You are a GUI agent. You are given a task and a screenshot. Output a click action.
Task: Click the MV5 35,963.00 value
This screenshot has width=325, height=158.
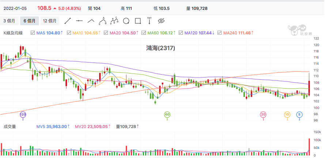pyautogui.click(x=53, y=126)
